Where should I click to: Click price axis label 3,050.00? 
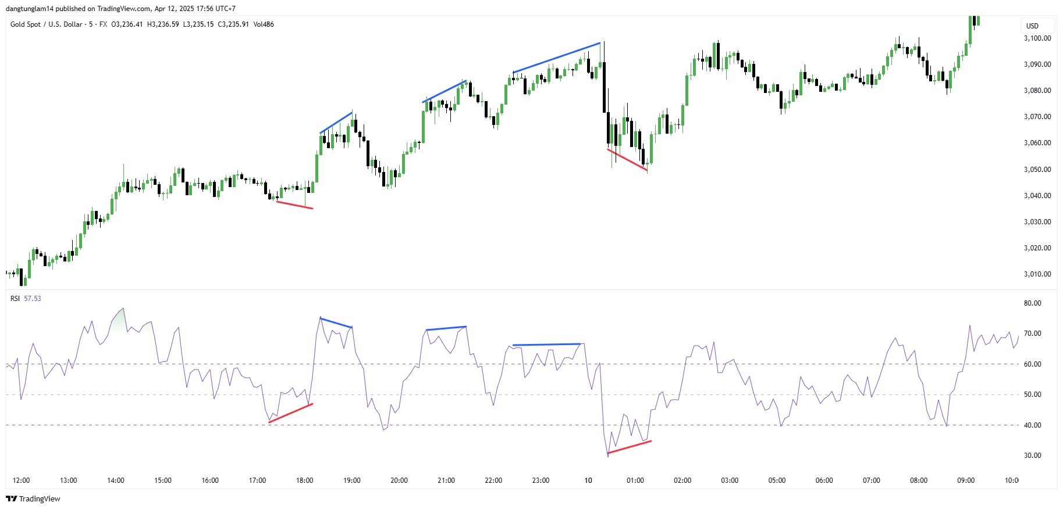[1037, 170]
